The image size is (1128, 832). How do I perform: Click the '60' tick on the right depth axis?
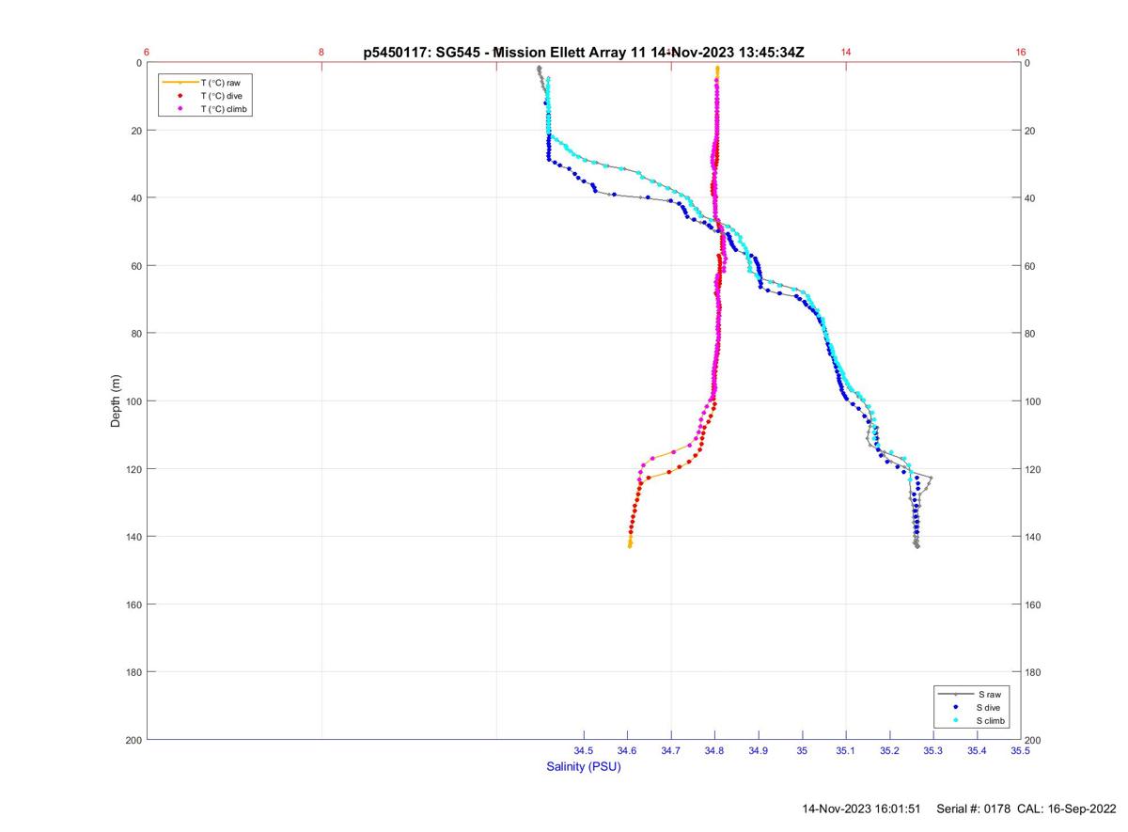click(1031, 266)
